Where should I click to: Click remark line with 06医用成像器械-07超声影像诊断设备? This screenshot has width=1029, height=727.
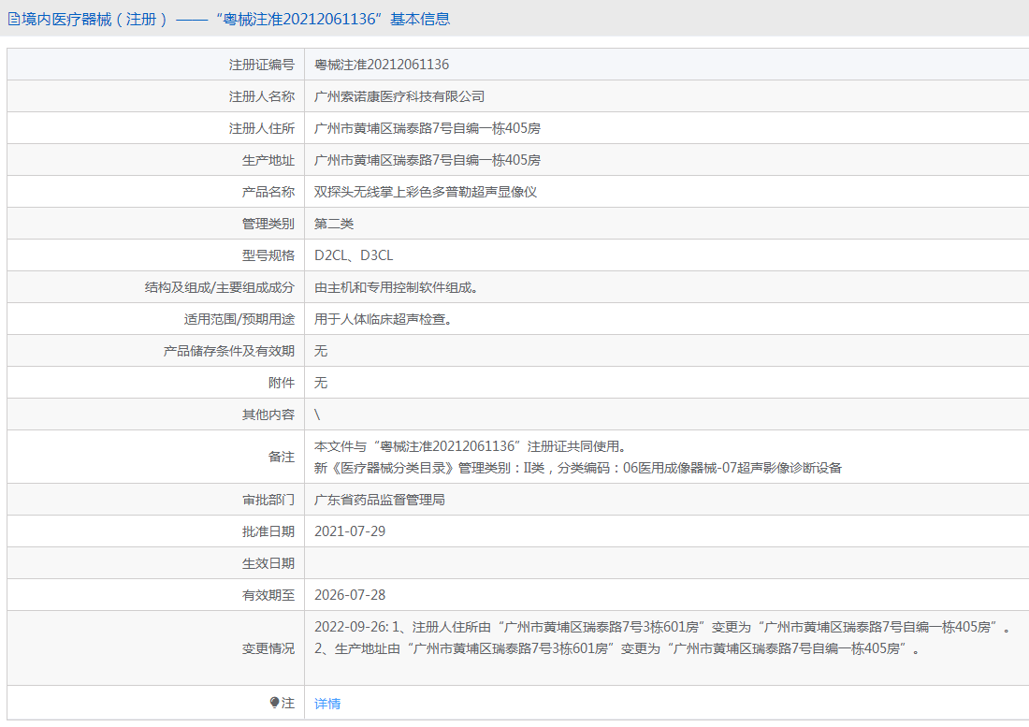coord(577,468)
